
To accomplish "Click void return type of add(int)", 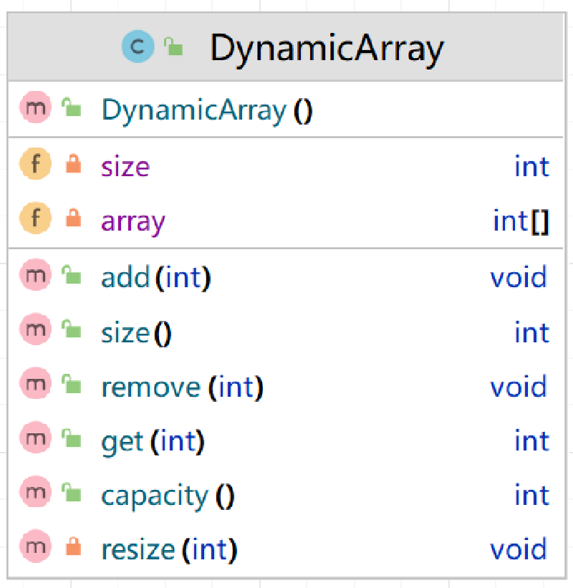I will (x=519, y=277).
